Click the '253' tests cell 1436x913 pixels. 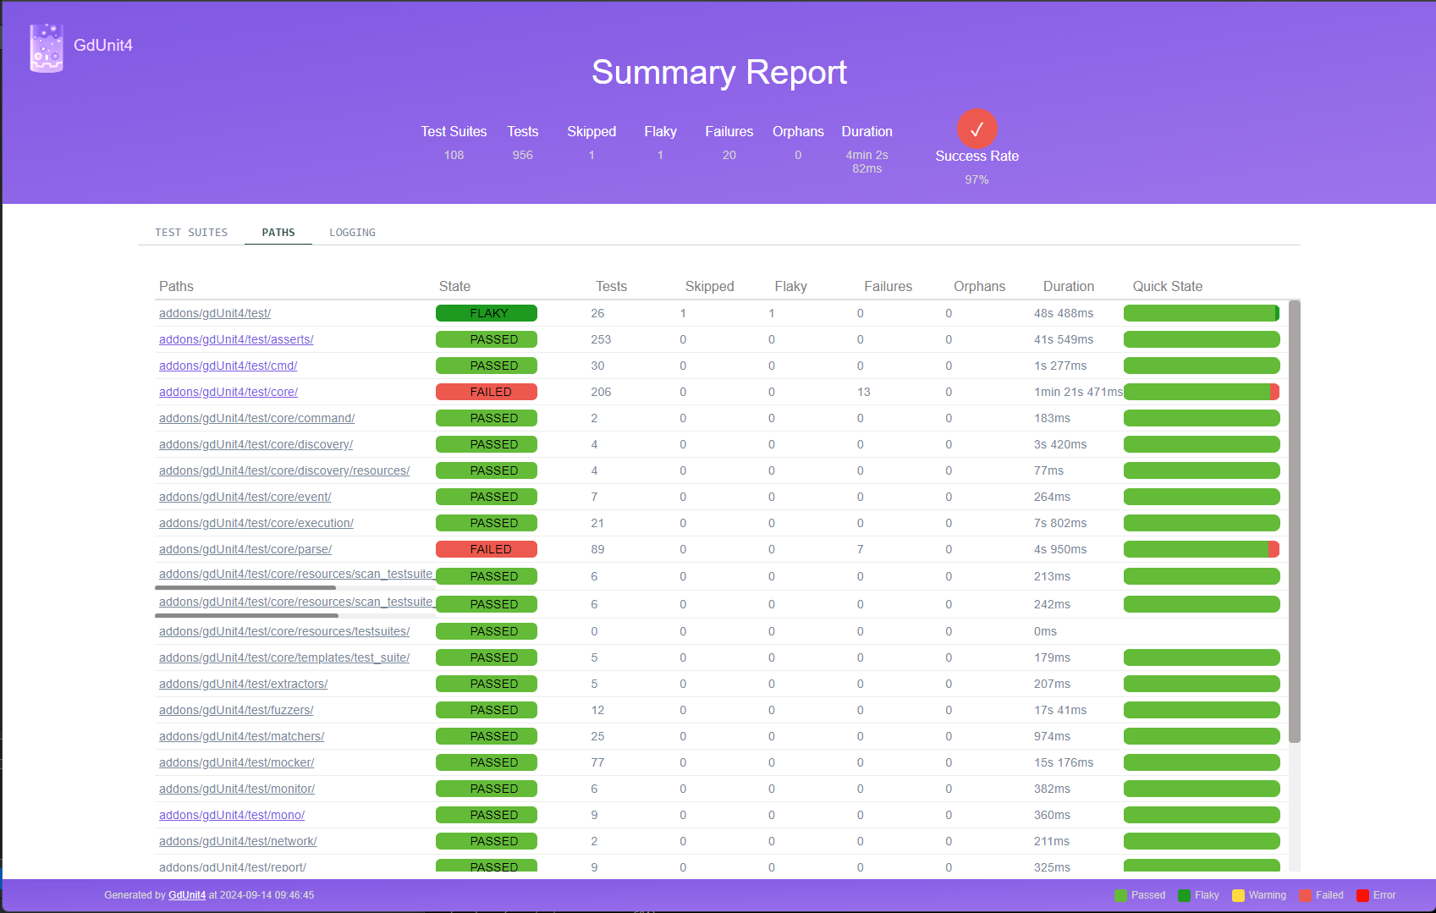[601, 339]
